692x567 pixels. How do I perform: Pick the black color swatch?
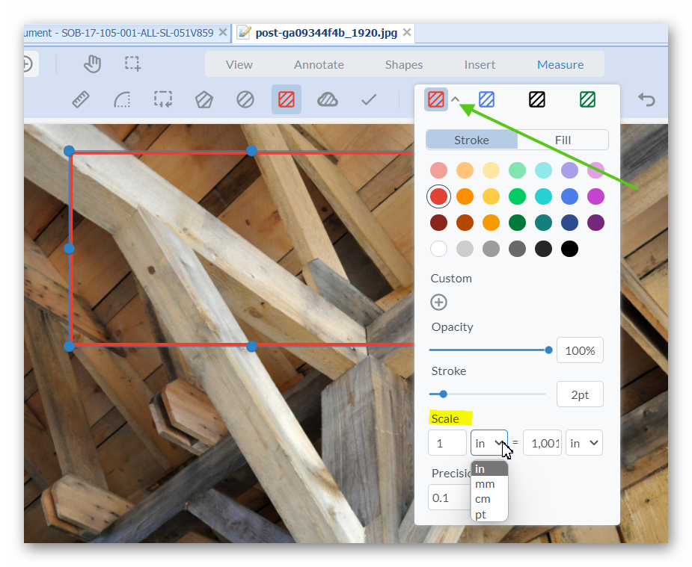(x=569, y=249)
